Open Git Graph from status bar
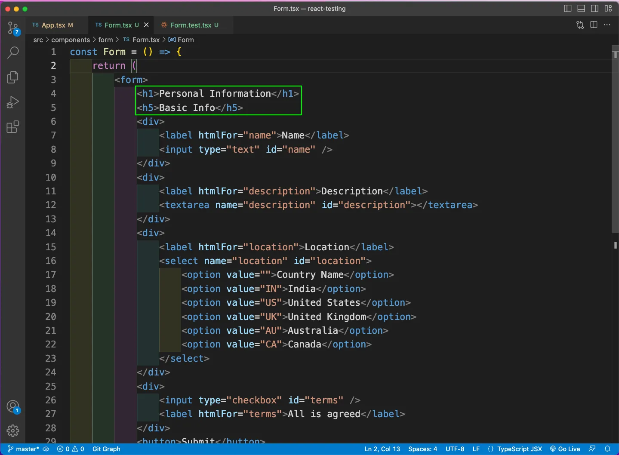 coord(106,449)
